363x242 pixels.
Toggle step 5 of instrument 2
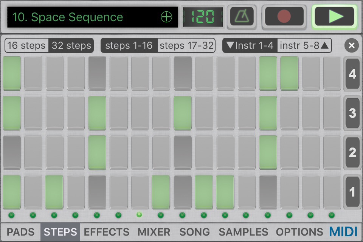point(97,153)
